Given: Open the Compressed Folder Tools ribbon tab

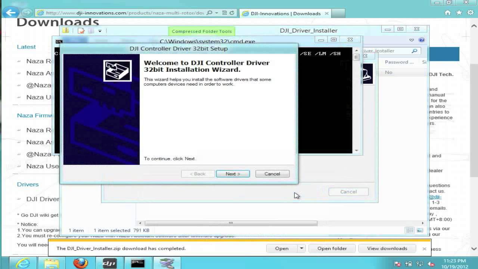Looking at the screenshot, I should click(x=202, y=31).
